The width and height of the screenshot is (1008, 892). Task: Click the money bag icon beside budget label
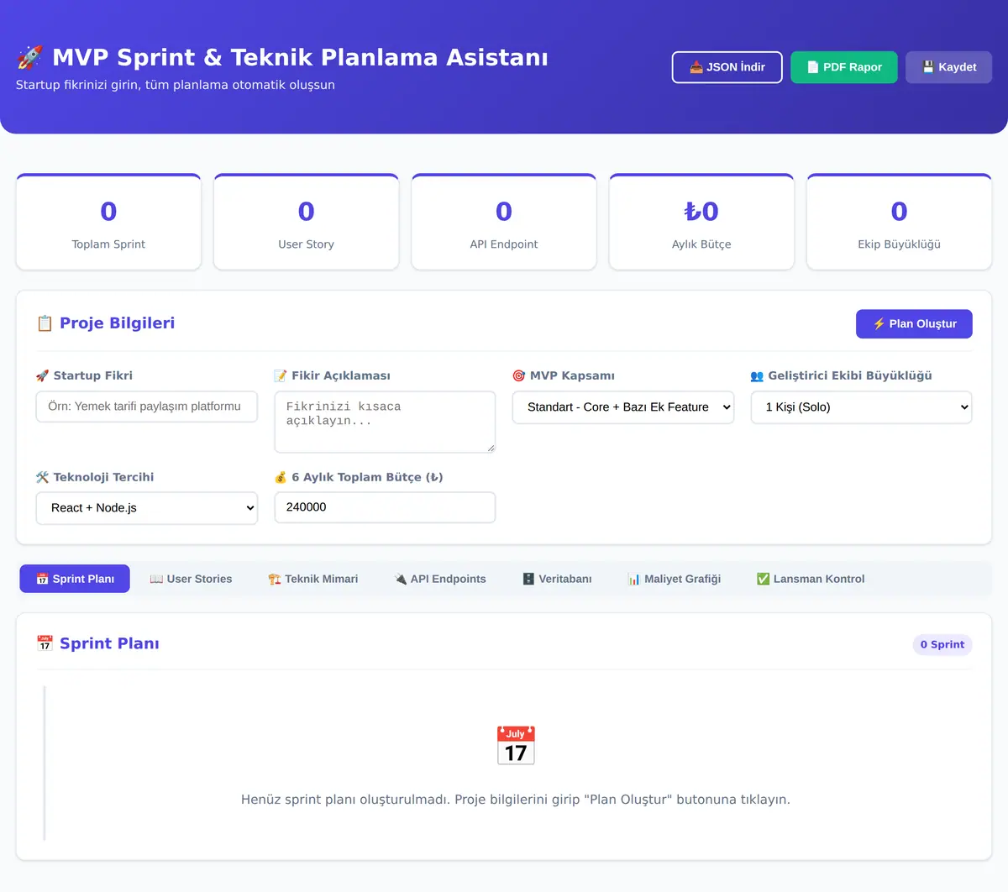click(x=281, y=477)
